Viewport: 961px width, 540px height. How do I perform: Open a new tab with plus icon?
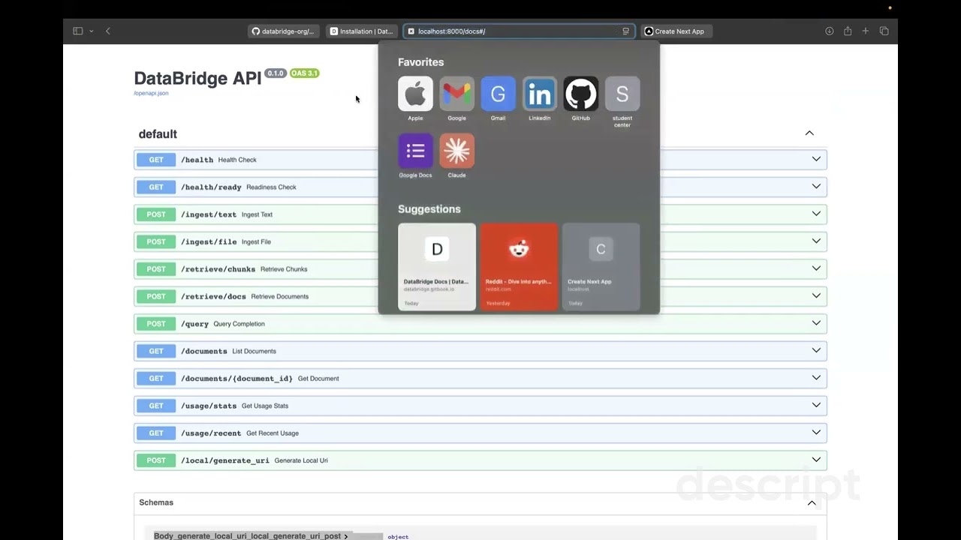pyautogui.click(x=866, y=31)
